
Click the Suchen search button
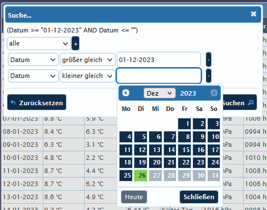pyautogui.click(x=240, y=102)
